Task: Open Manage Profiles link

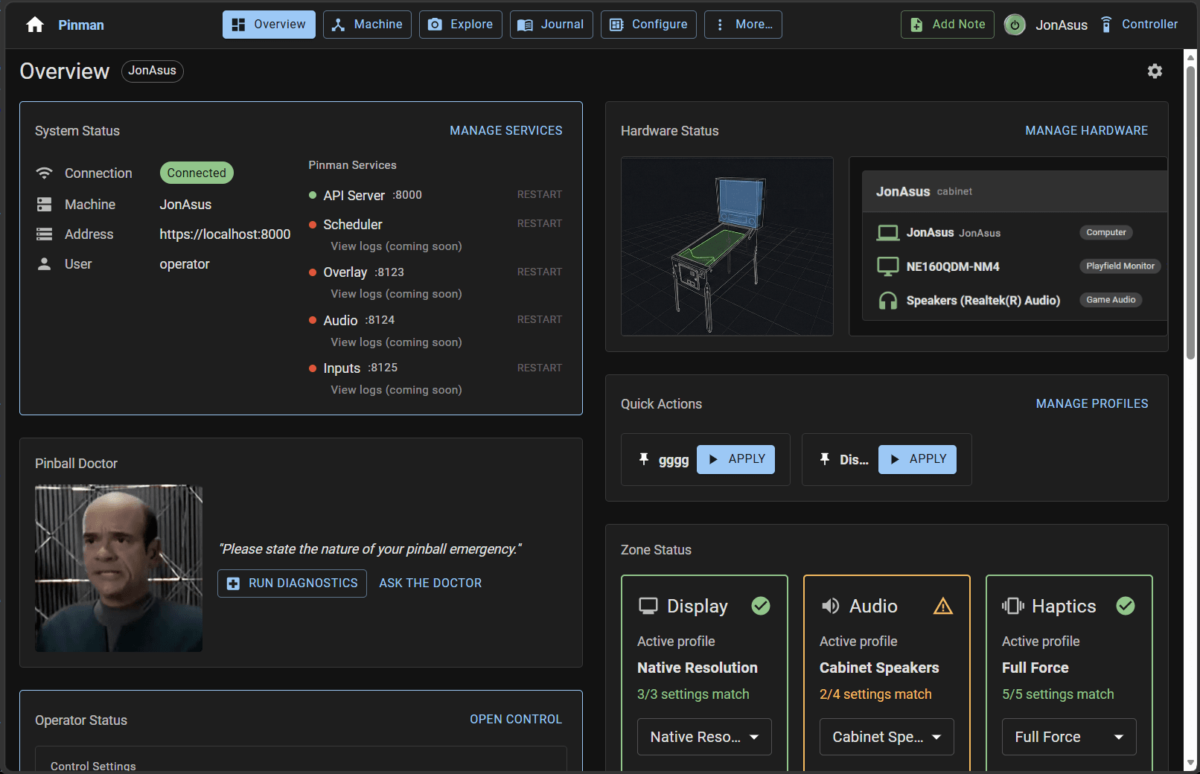Action: [x=1092, y=403]
